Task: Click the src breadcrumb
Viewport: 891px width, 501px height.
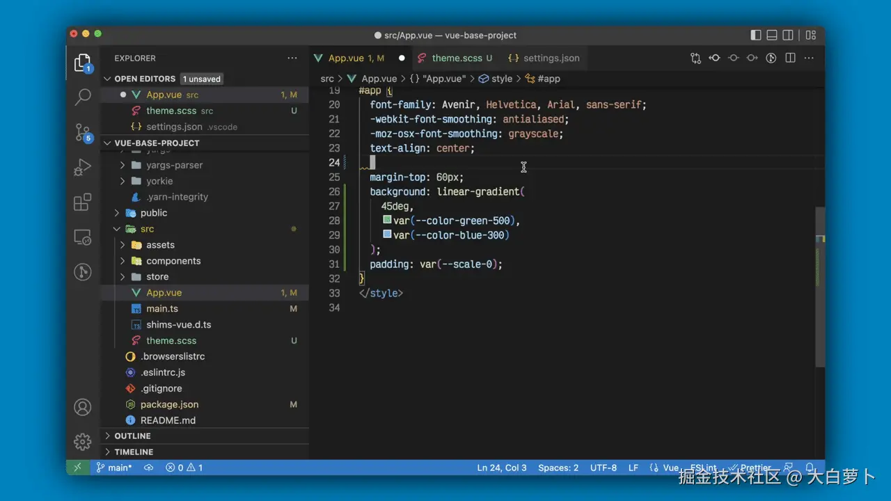Action: (327, 79)
